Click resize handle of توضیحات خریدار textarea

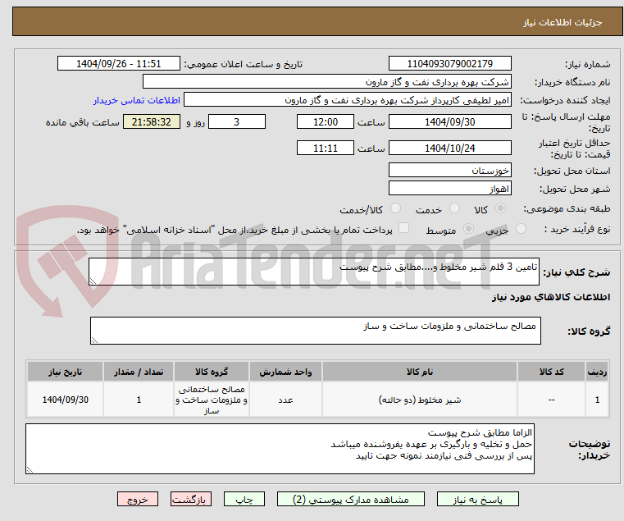click(x=30, y=470)
